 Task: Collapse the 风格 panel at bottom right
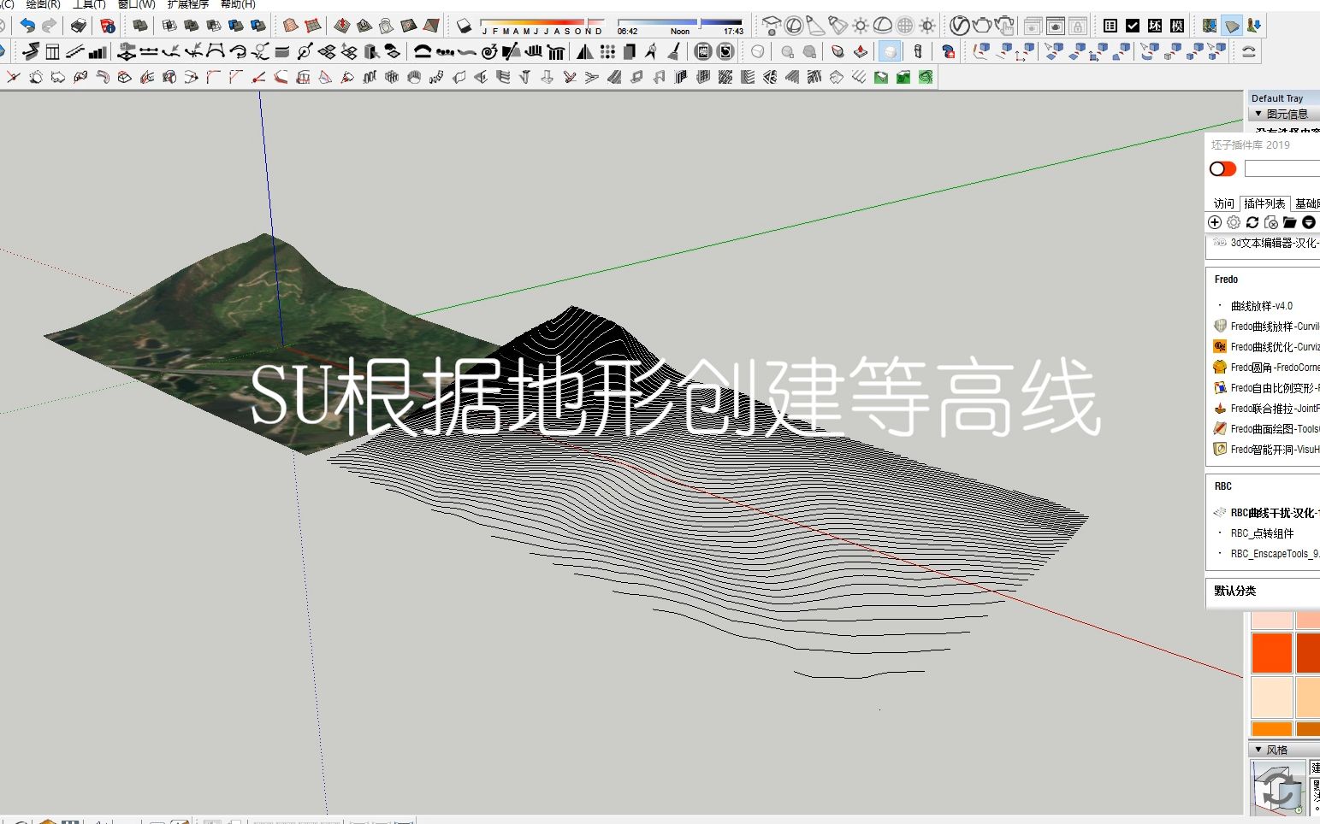[x=1258, y=750]
